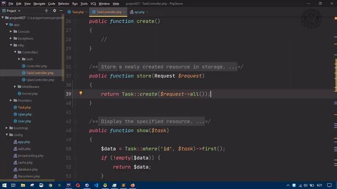Open Sublime Text from taskbar
The width and height of the screenshot is (337, 189).
[x=123, y=185]
